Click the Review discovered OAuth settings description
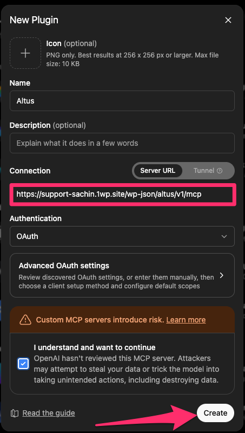 tap(116, 281)
